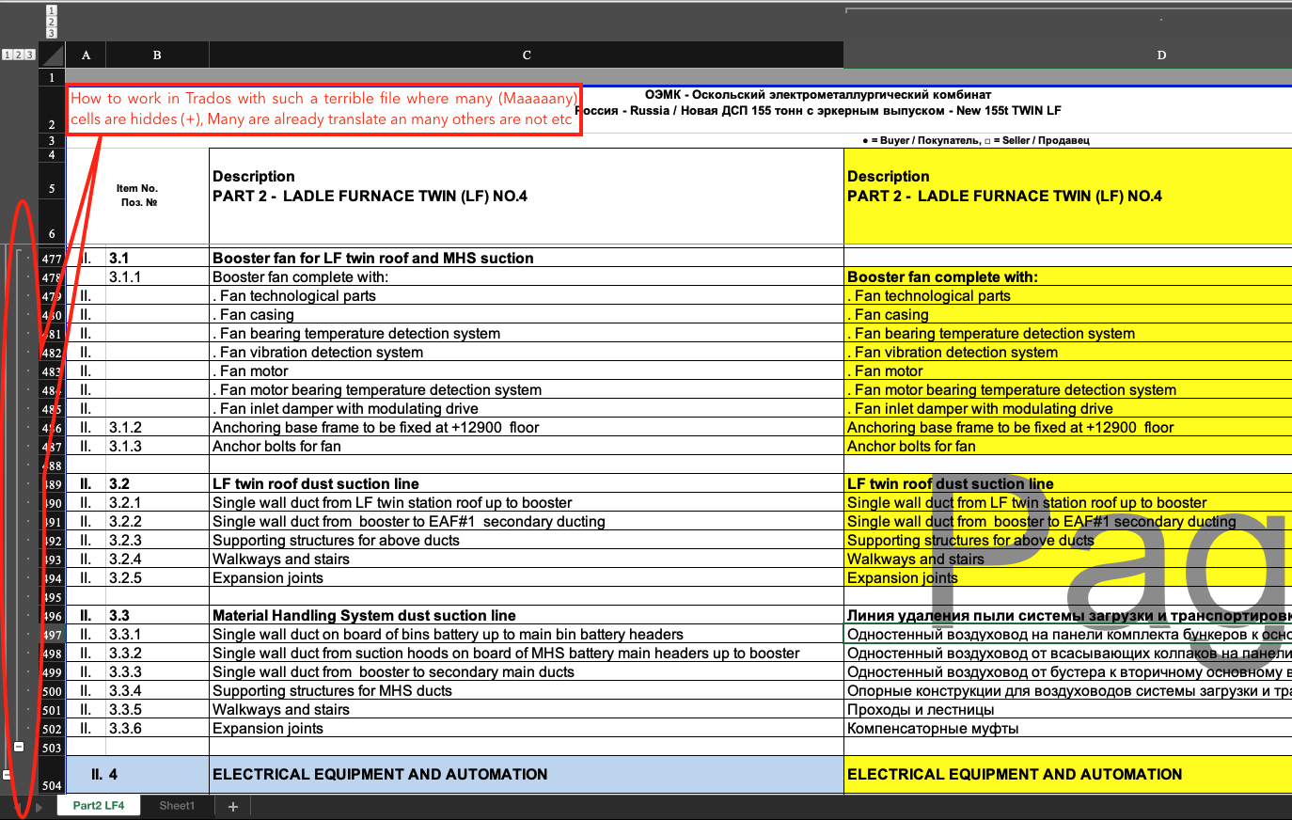1292x820 pixels.
Task: Click the ОЭМК Оскольский комбинат title text
Action: tap(818, 94)
